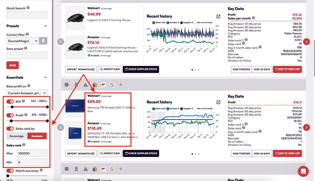Screen dimensions: 315x181
Task: Click plus icon above Samsung SSD card
Action: (121, 85)
